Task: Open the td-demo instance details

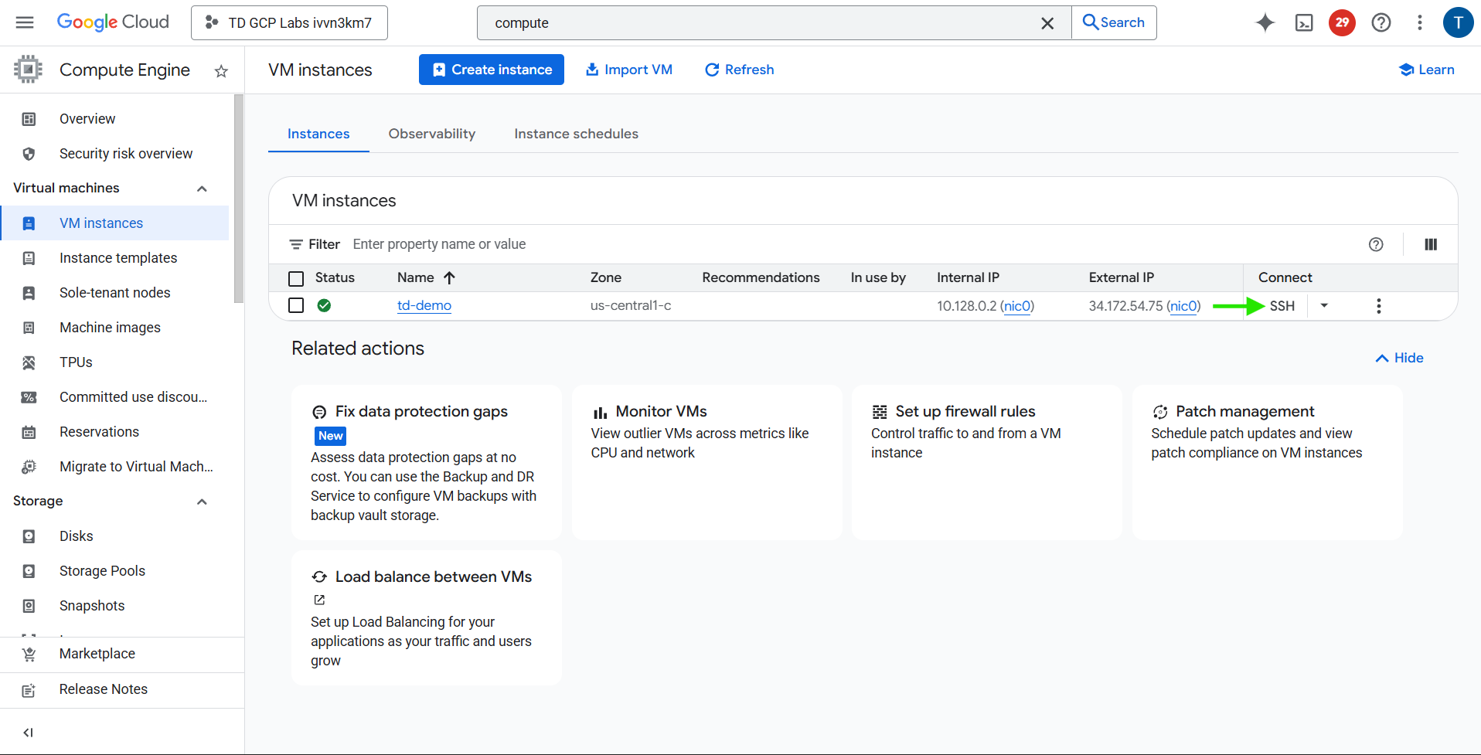Action: point(424,305)
